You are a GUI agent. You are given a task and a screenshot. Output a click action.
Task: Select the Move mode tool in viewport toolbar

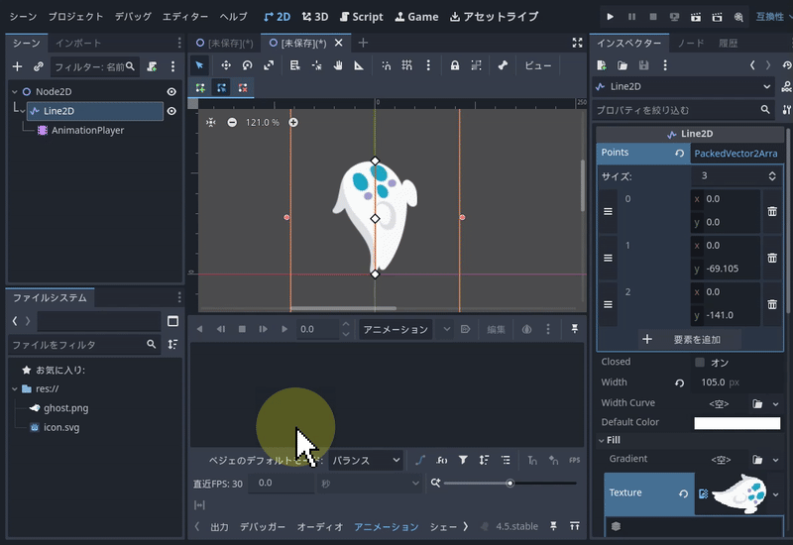point(226,65)
